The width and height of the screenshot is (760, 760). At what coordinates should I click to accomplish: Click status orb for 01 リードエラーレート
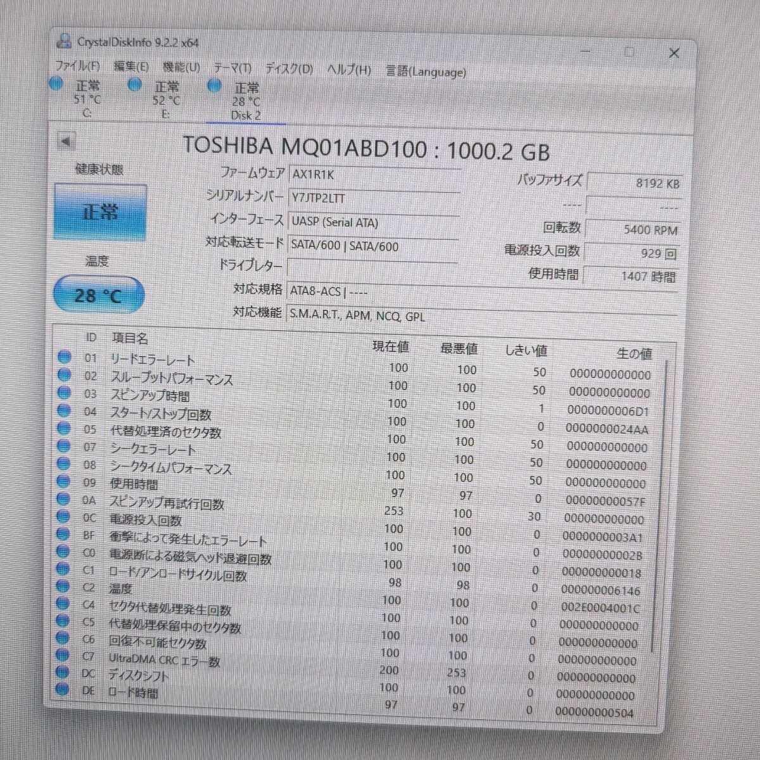pos(64,357)
